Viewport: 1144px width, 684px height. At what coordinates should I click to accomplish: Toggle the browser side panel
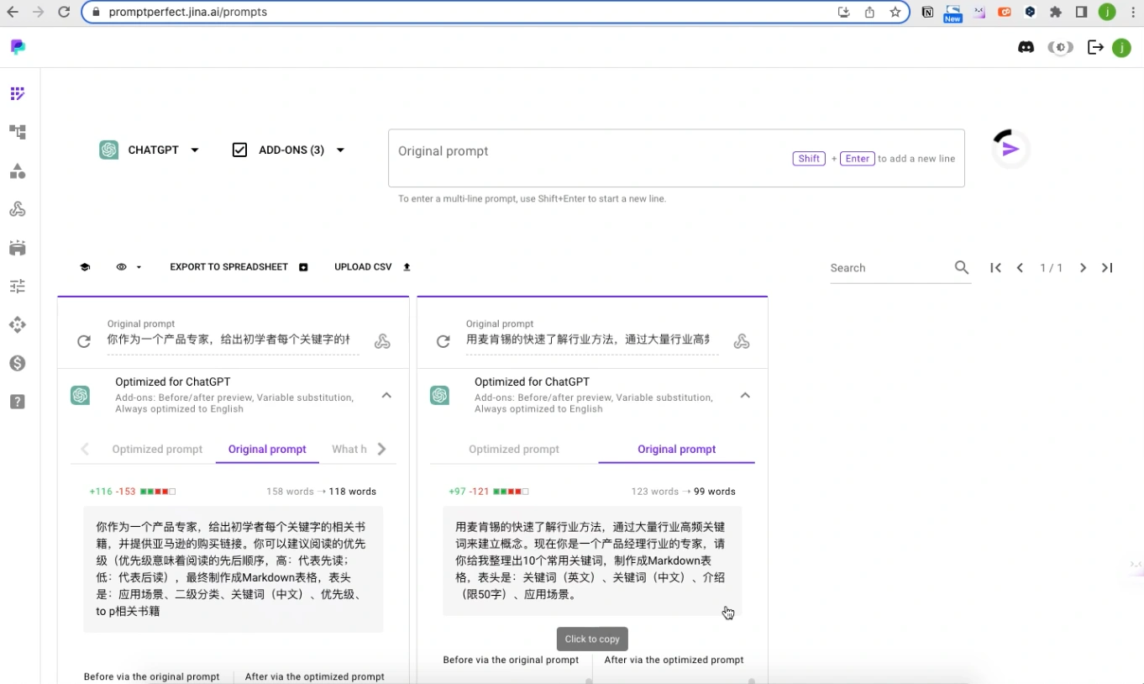1082,12
